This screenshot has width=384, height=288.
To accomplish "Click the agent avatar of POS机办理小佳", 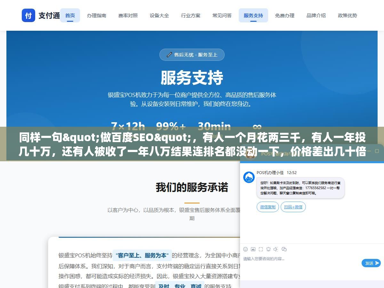I will tap(249, 177).
